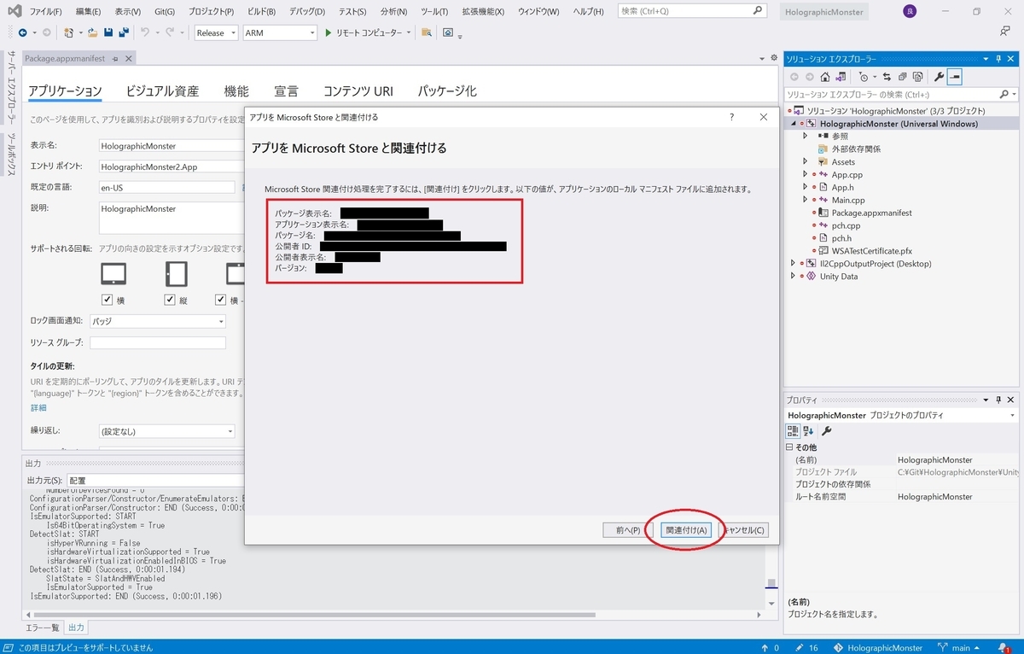Open the 拡張機能(X) Extensions menu
The height and width of the screenshot is (654, 1024).
coord(483,12)
